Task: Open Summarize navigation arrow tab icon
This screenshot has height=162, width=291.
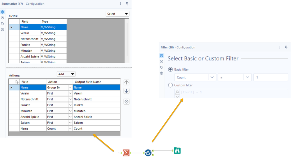Action: pyautogui.click(x=2, y=18)
